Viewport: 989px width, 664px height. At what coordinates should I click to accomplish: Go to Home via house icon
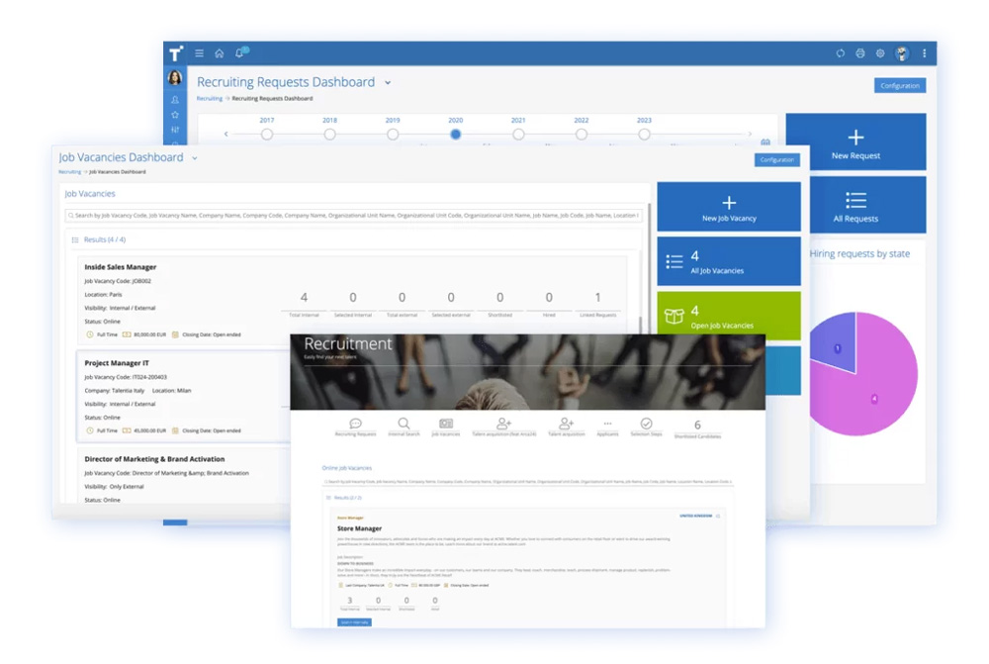[x=220, y=53]
